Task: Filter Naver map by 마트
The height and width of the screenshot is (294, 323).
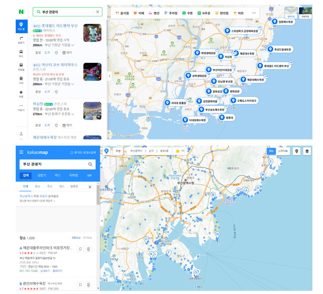Action: click(x=239, y=13)
